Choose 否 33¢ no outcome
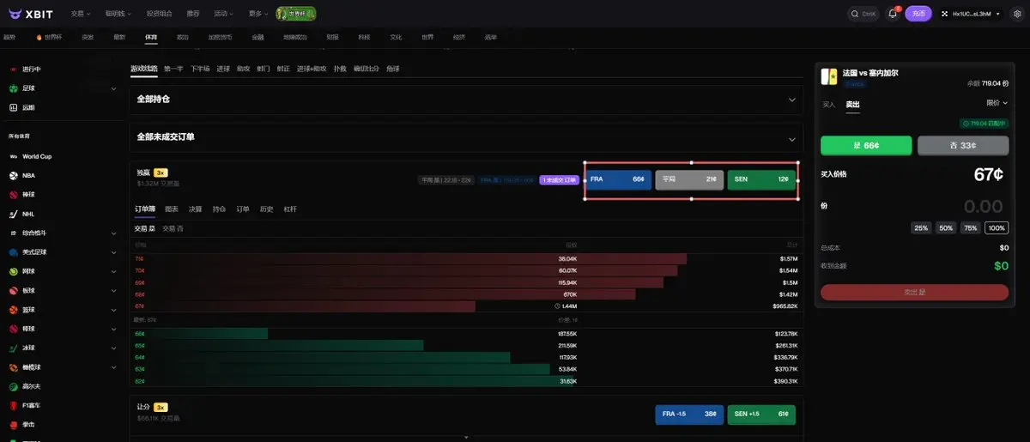This screenshot has width=1030, height=442. point(963,145)
